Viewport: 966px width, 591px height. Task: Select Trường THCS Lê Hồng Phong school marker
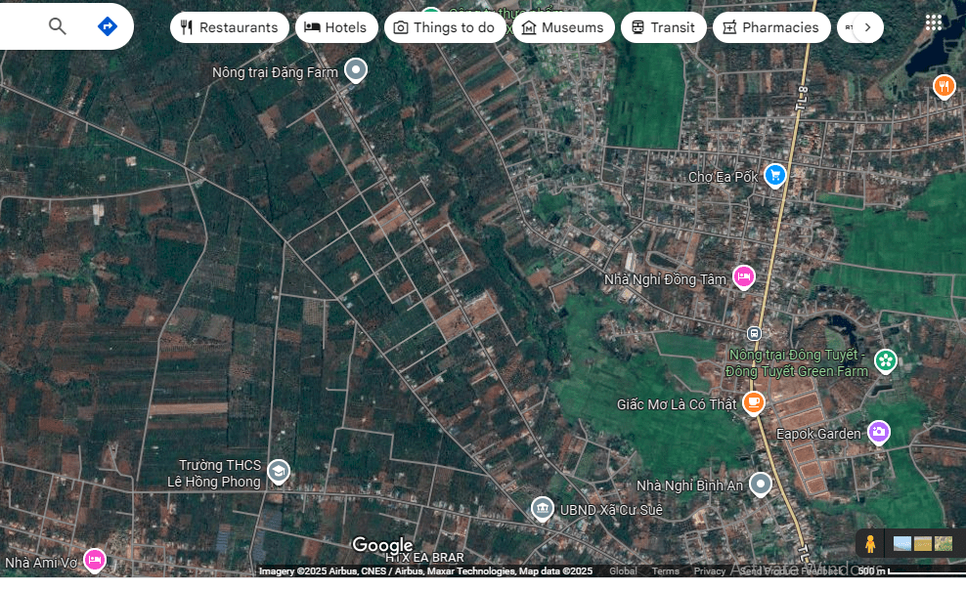click(279, 472)
